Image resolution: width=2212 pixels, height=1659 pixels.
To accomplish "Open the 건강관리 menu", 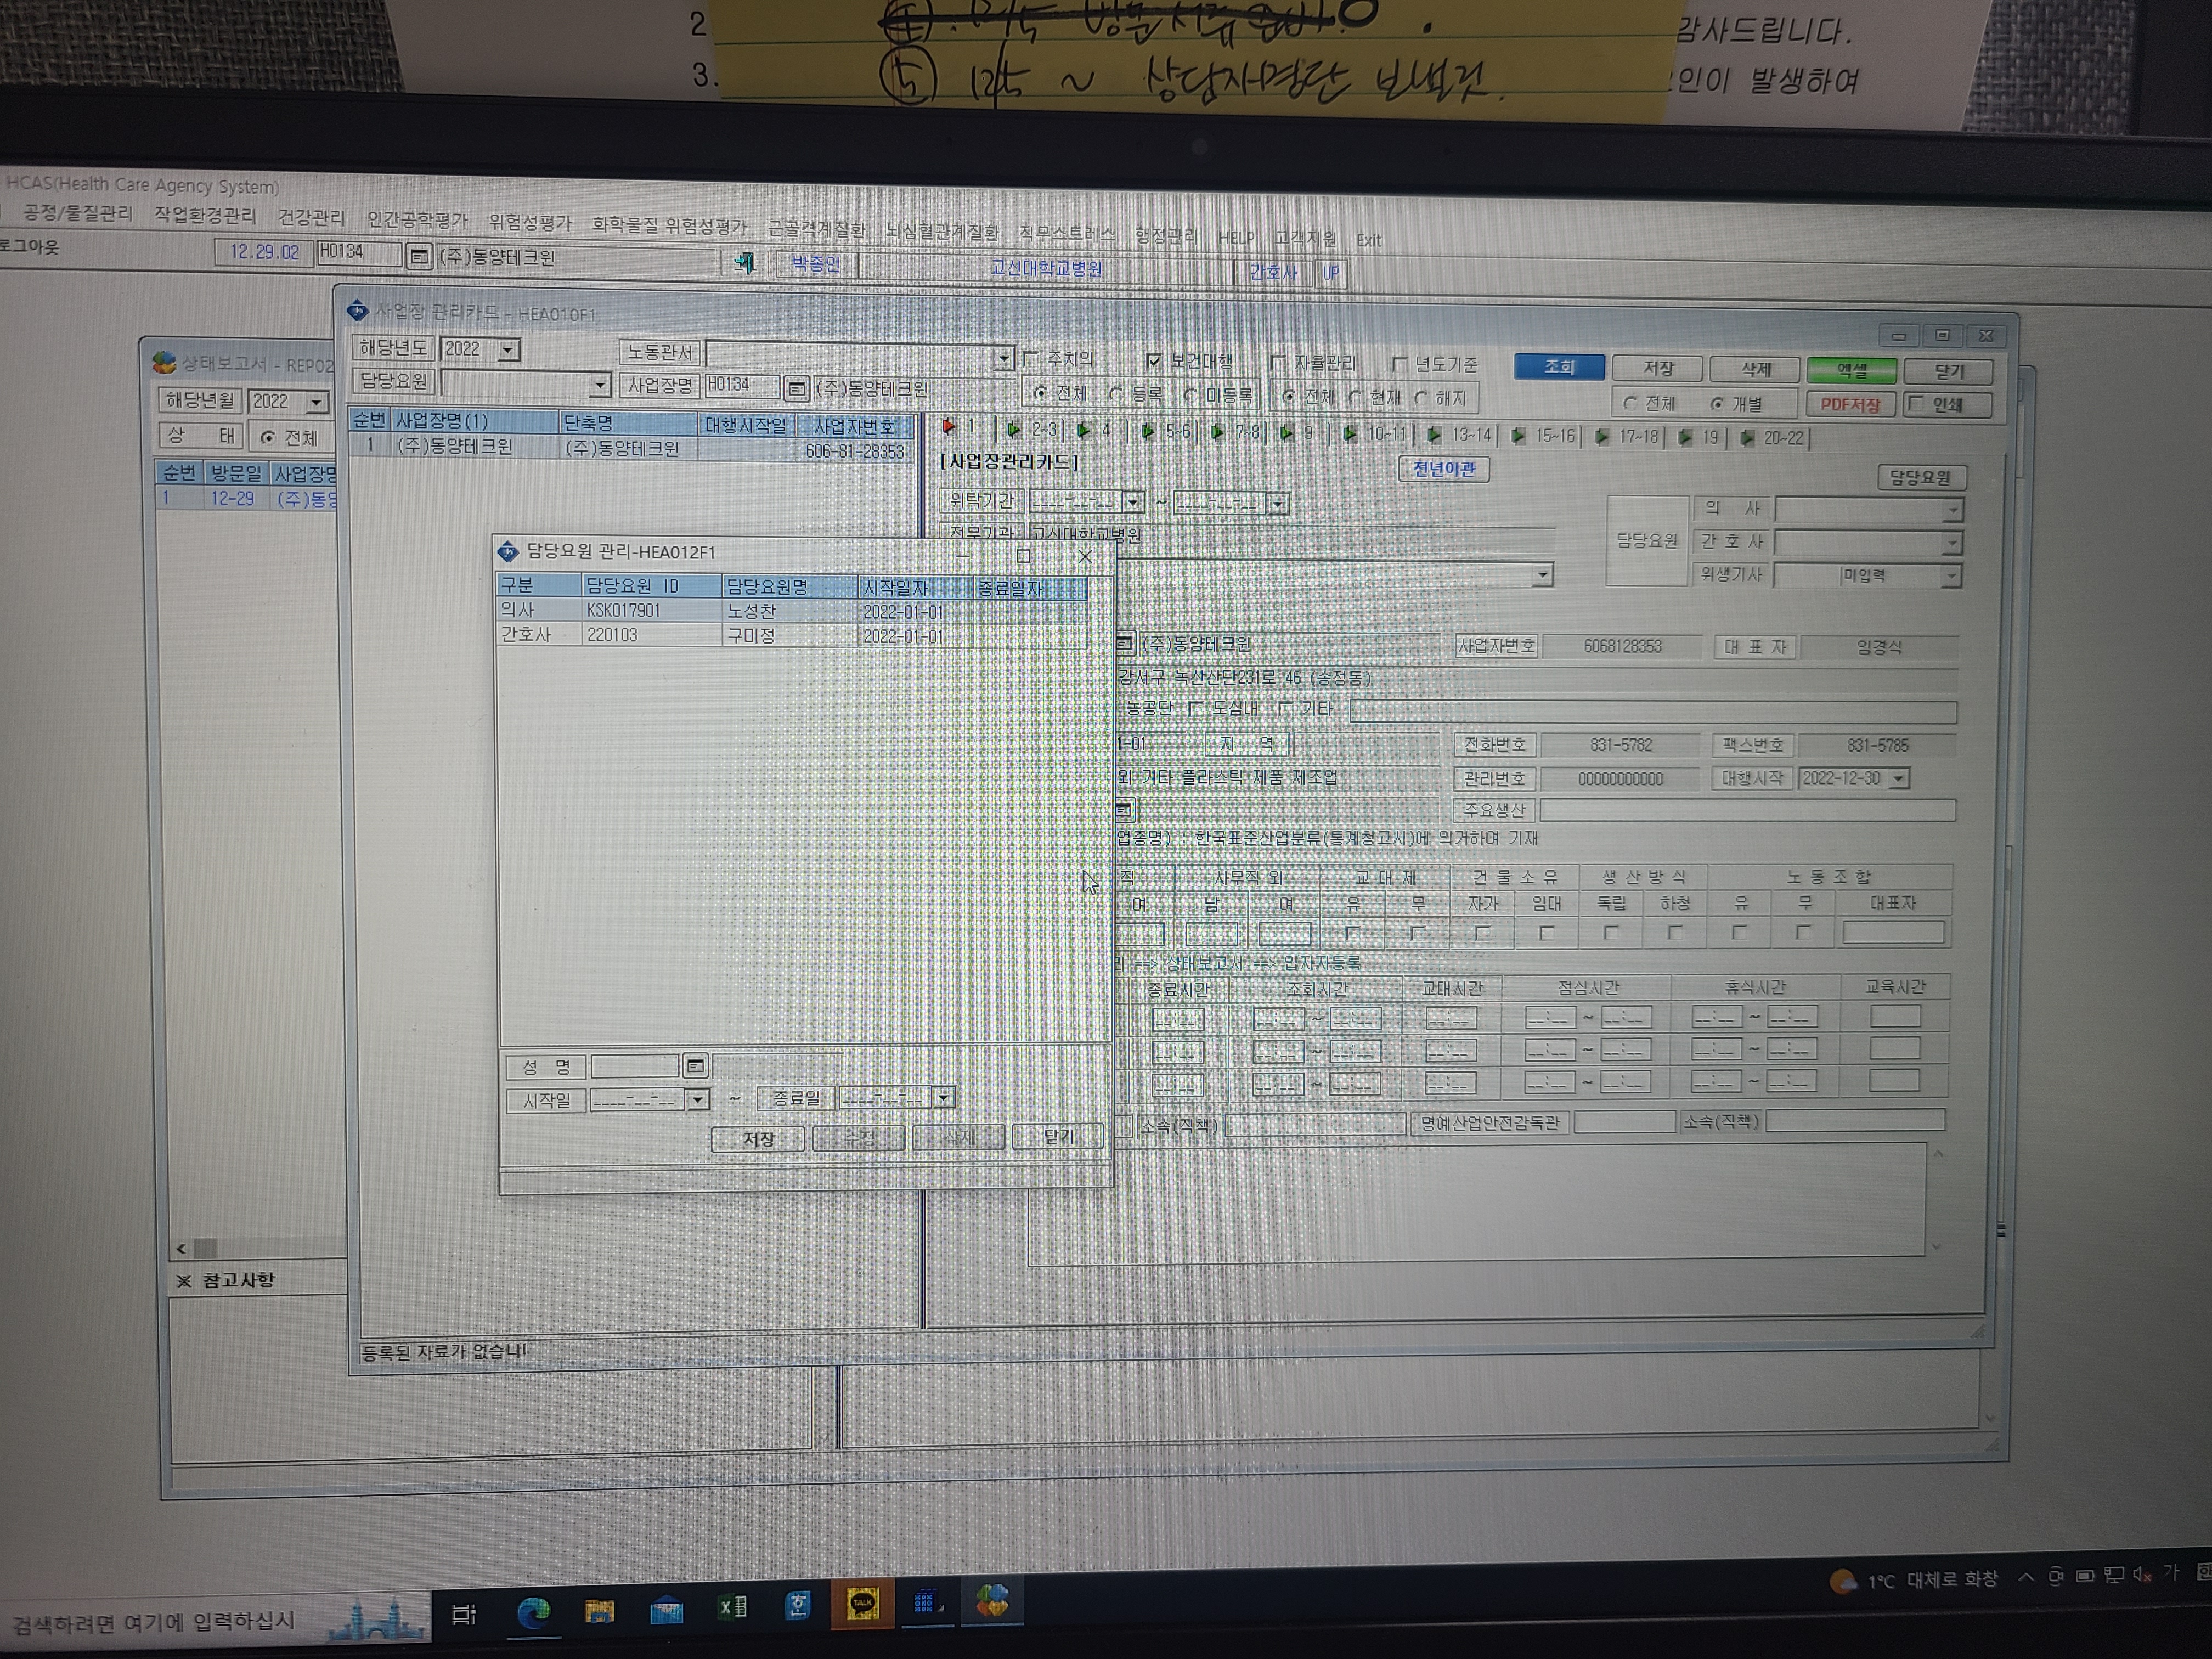I will click(310, 217).
